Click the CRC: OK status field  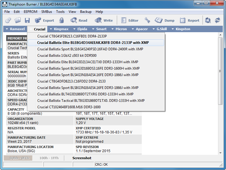click(158, 164)
